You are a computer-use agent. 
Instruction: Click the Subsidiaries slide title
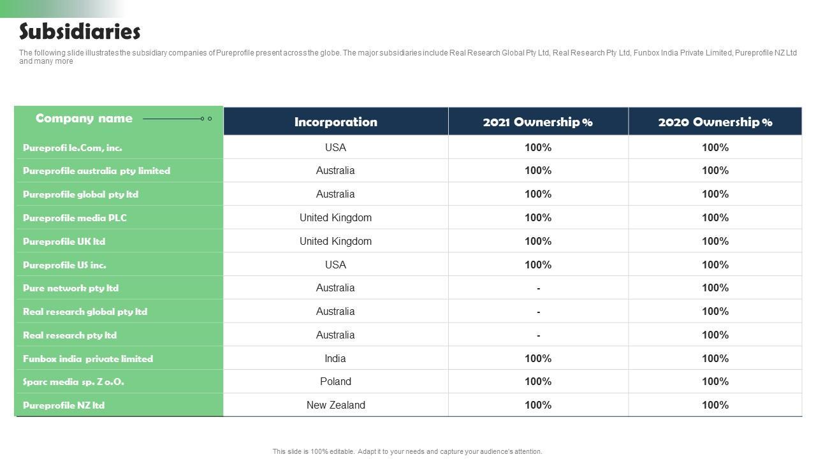click(80, 31)
